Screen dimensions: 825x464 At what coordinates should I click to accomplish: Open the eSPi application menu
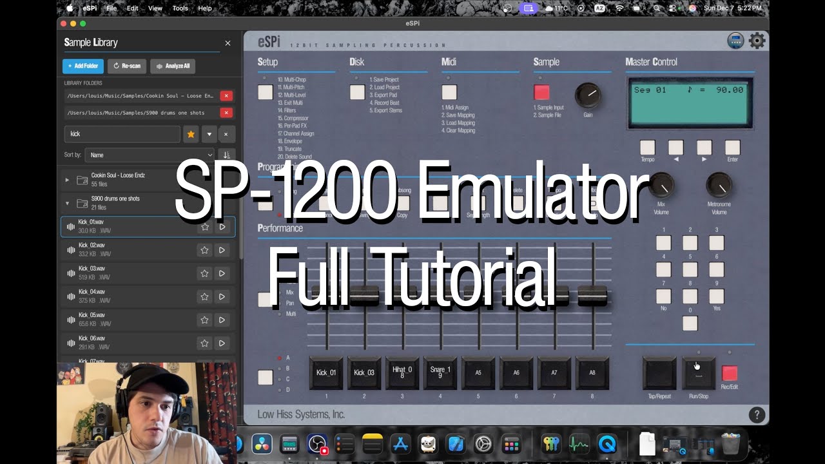click(90, 8)
